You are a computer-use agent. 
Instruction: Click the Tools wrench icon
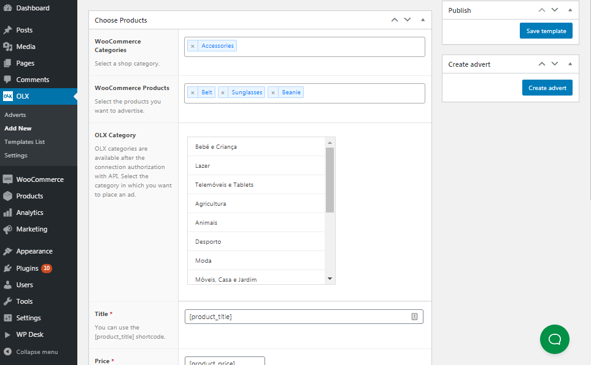pos(7,301)
